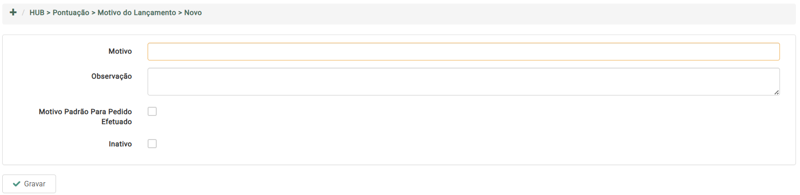Focus the Motivo text field
This screenshot has width=800, height=195.
coord(463,52)
